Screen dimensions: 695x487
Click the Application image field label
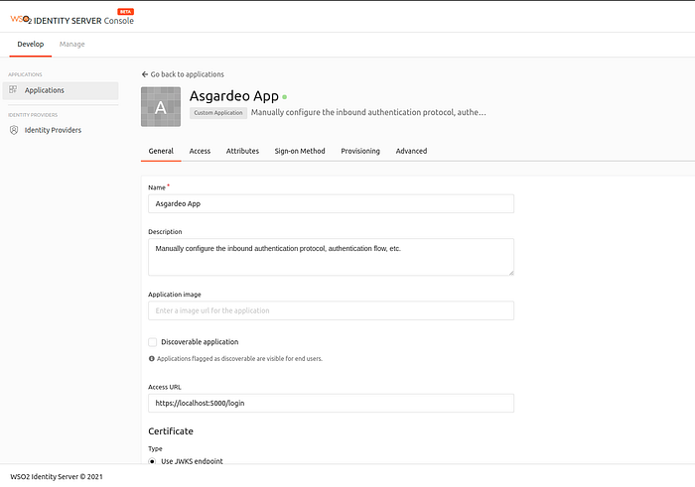click(175, 295)
